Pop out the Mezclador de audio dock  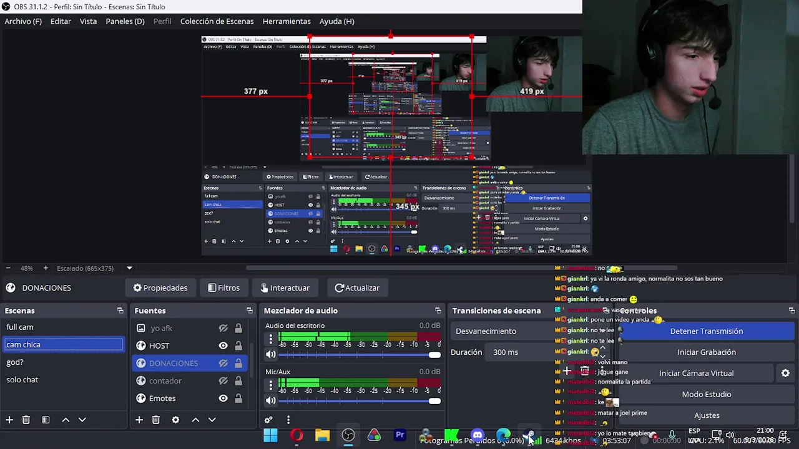coord(438,311)
